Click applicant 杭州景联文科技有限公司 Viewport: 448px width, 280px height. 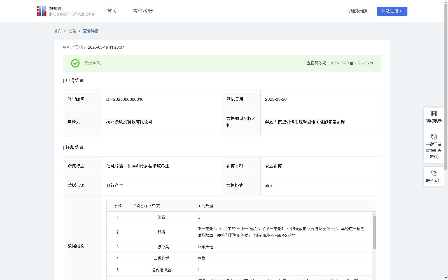[129, 122]
